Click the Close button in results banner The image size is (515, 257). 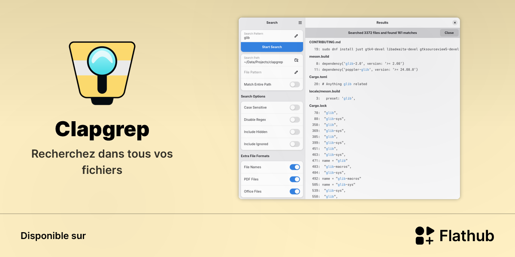pyautogui.click(x=449, y=33)
